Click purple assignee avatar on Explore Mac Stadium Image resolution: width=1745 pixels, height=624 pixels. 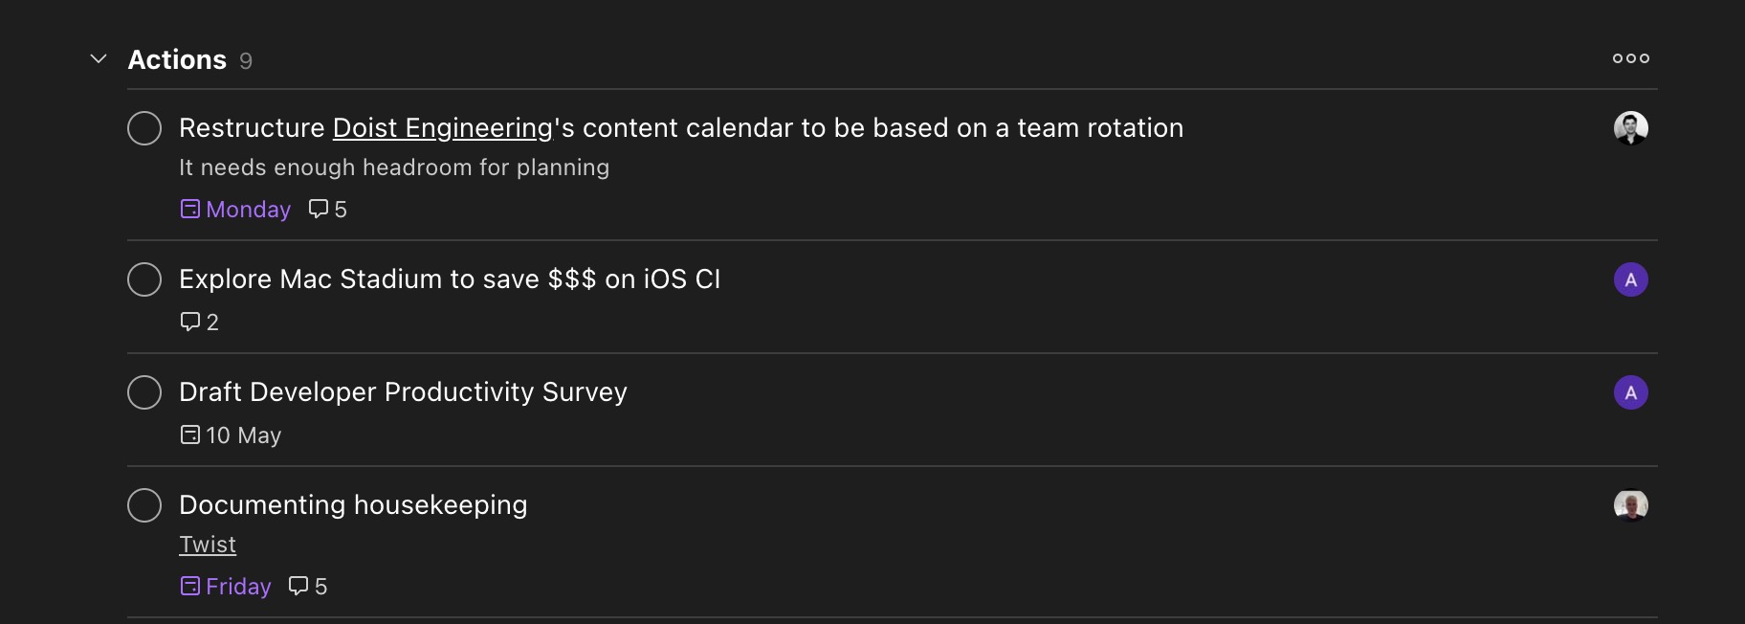pos(1630,279)
